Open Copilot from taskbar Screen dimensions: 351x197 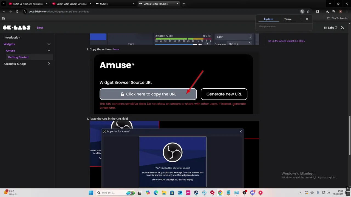tap(148, 193)
